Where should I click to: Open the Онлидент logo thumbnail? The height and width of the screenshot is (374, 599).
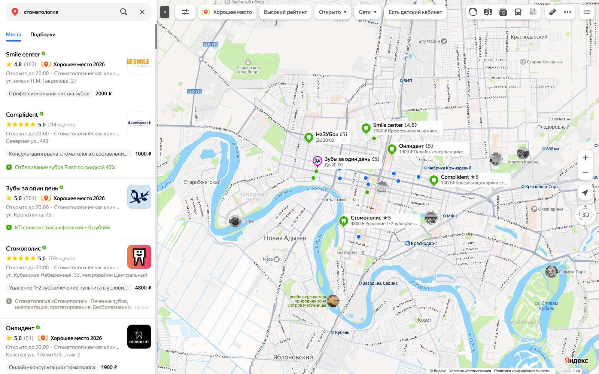(x=139, y=337)
